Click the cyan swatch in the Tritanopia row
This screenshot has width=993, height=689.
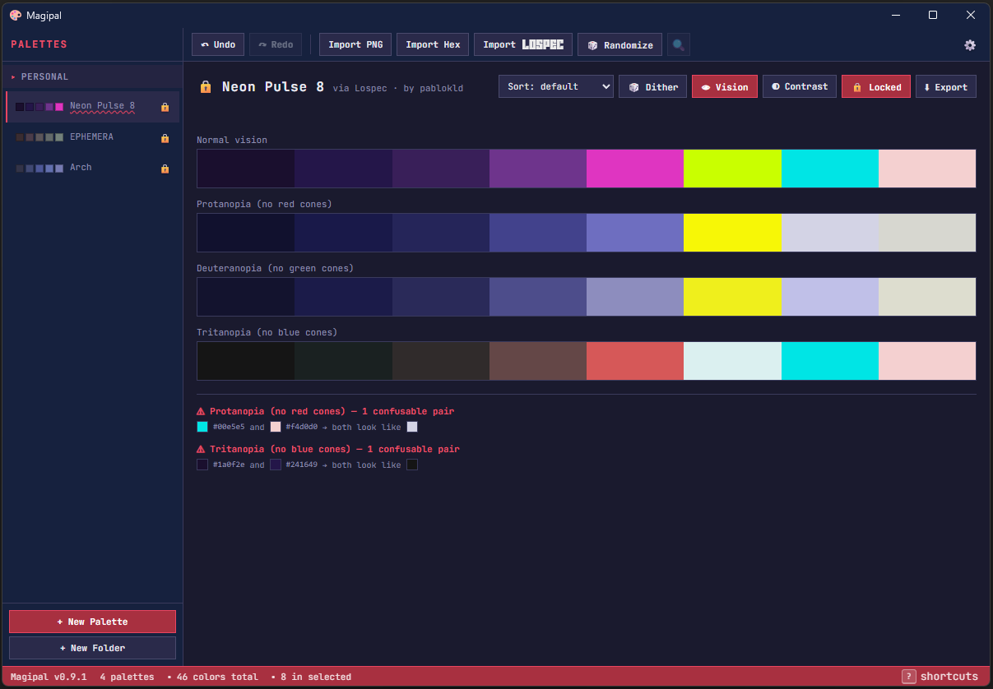pos(830,361)
